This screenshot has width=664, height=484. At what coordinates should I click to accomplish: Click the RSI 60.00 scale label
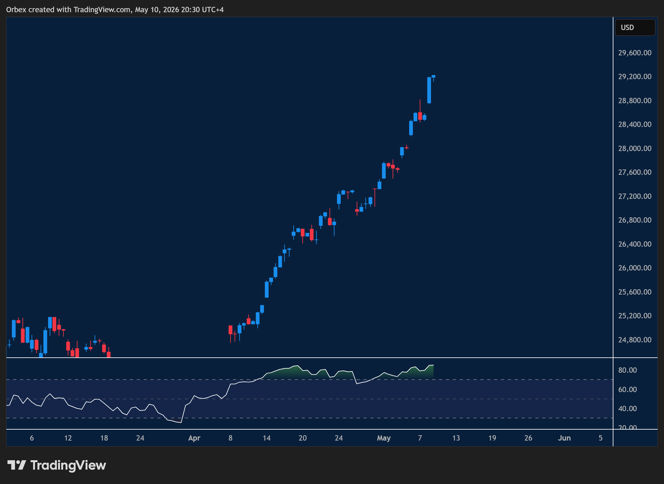[627, 390]
